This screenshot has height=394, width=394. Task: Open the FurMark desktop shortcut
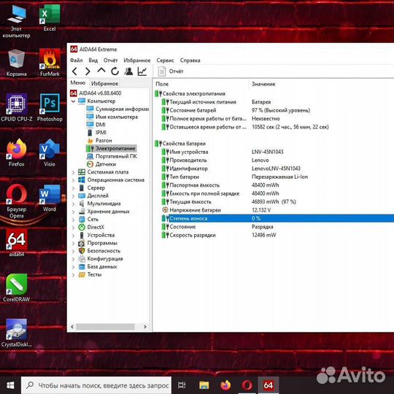click(50, 62)
